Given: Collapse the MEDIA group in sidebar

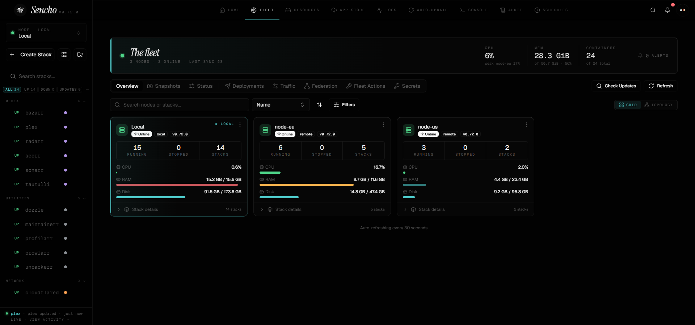Looking at the screenshot, I should pyautogui.click(x=46, y=101).
